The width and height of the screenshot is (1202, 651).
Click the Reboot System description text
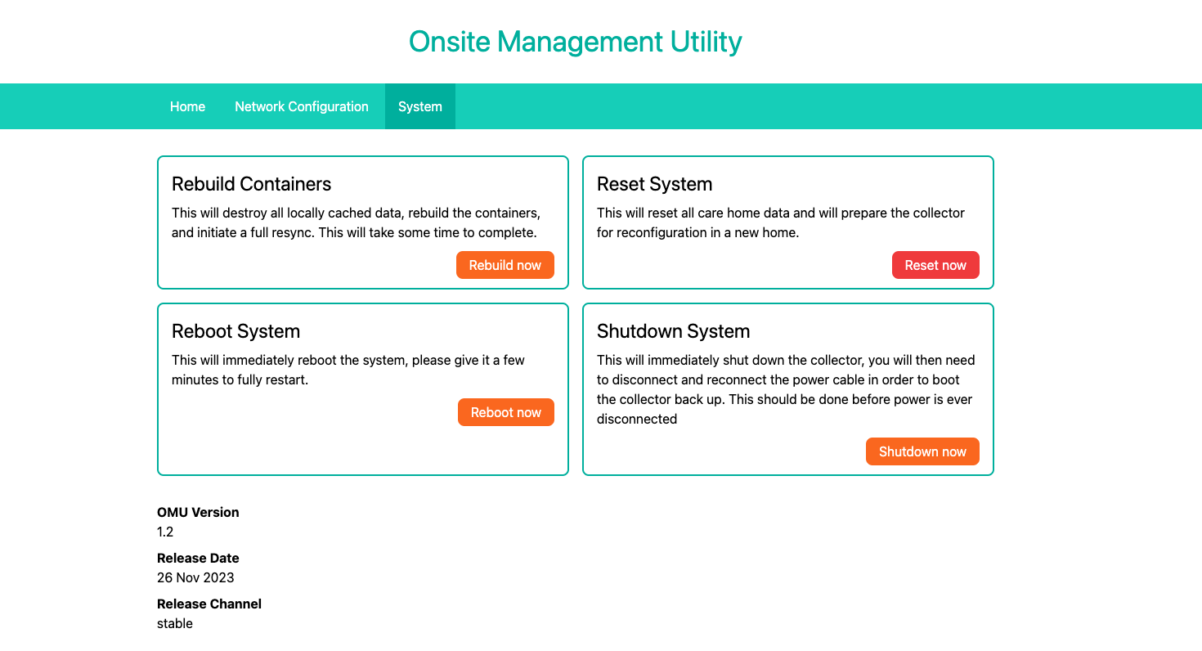(348, 370)
